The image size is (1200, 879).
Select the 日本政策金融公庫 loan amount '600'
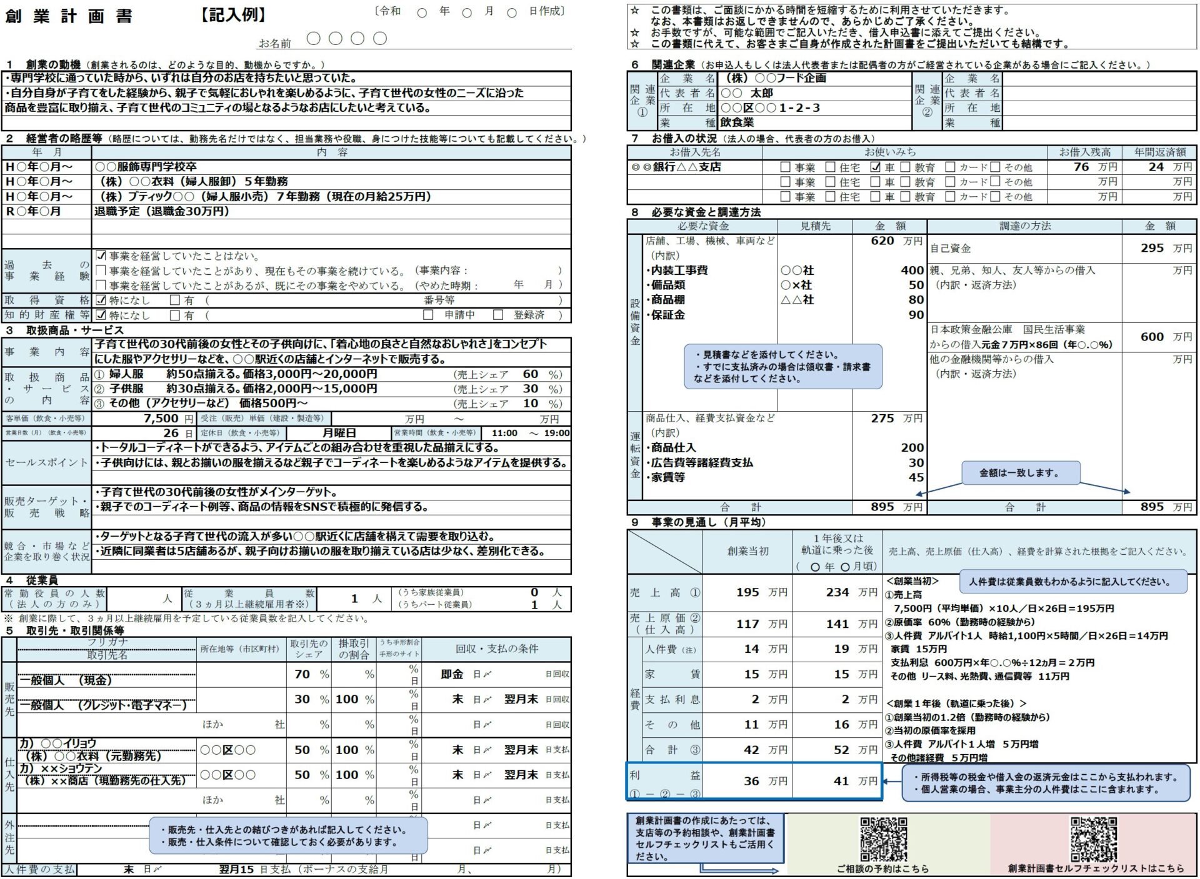(1152, 337)
